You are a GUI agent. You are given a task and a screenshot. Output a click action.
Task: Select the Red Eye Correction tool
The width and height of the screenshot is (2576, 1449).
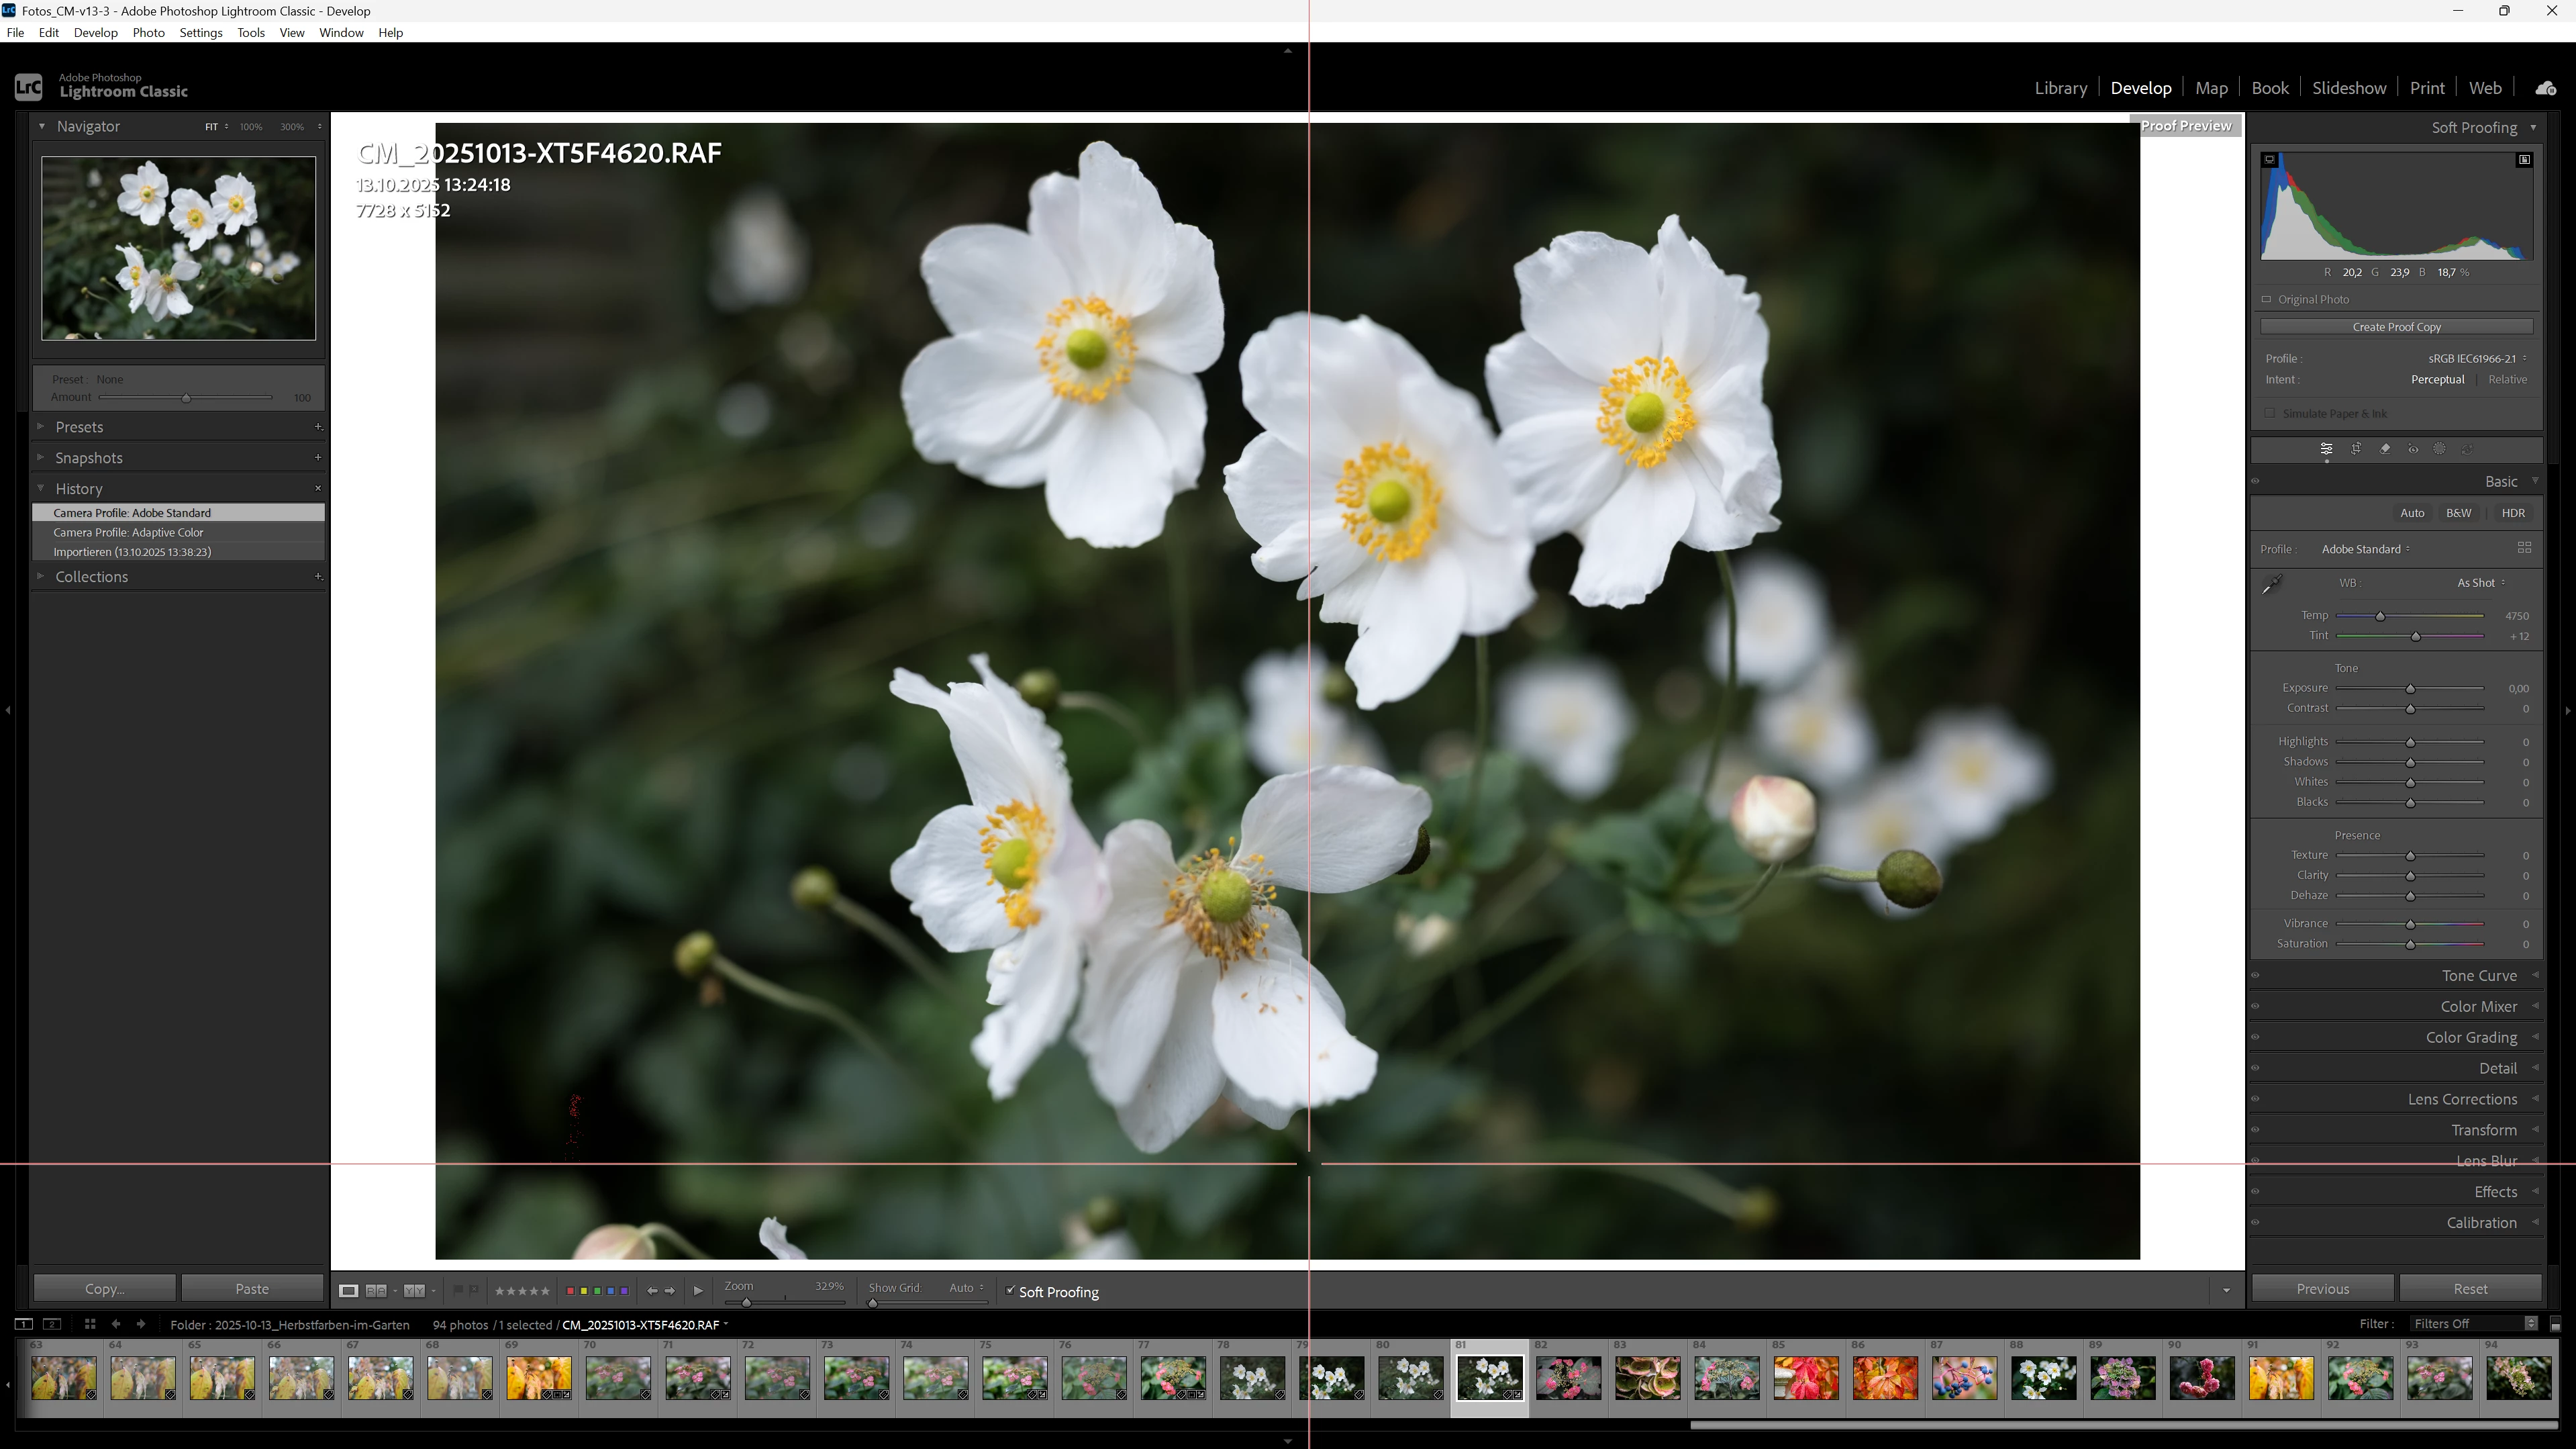click(x=2413, y=449)
